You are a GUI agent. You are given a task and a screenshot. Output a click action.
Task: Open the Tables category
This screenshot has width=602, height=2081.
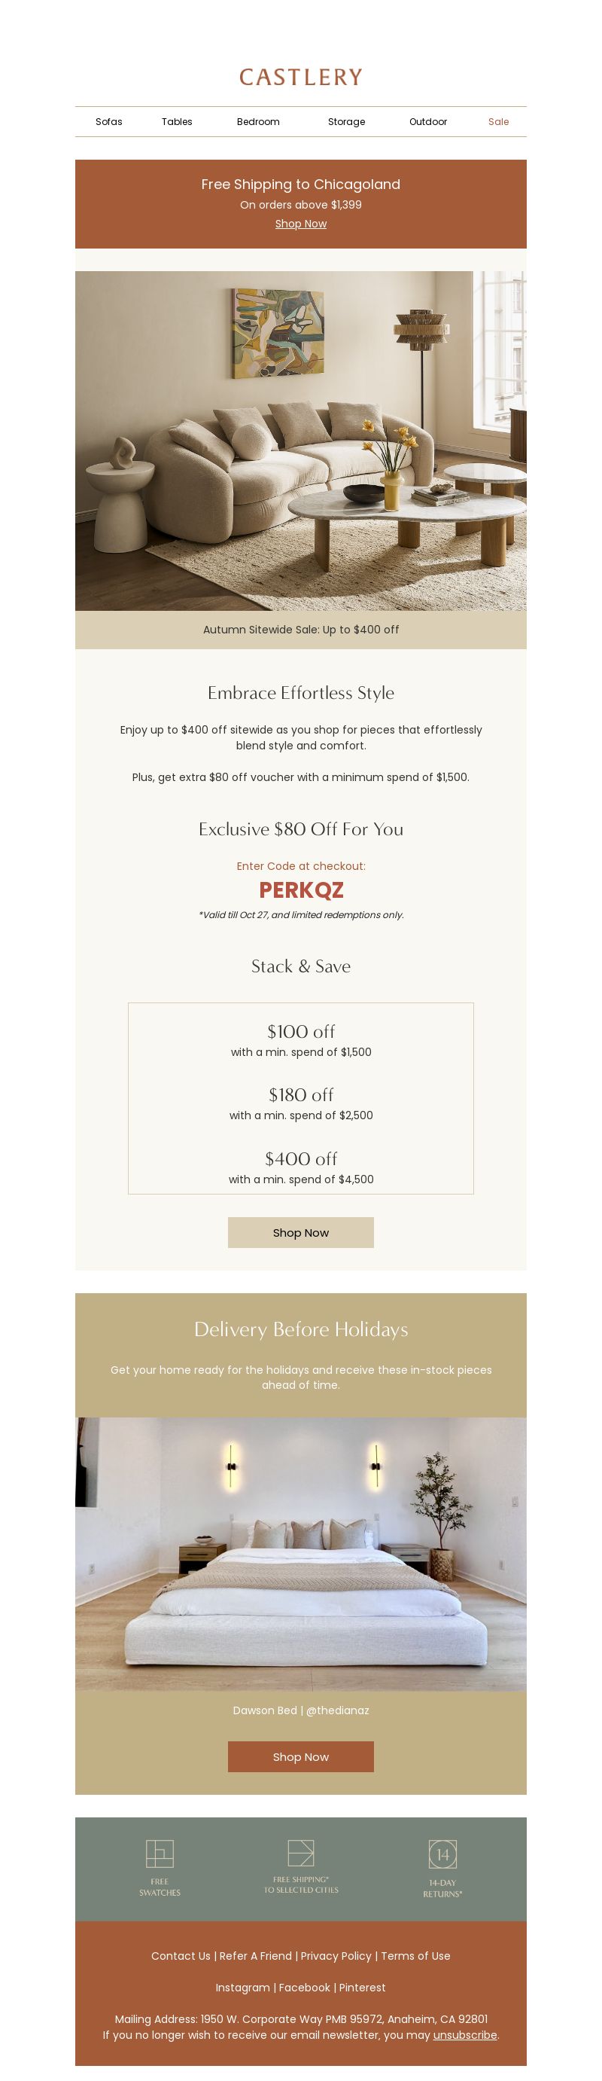(x=177, y=122)
